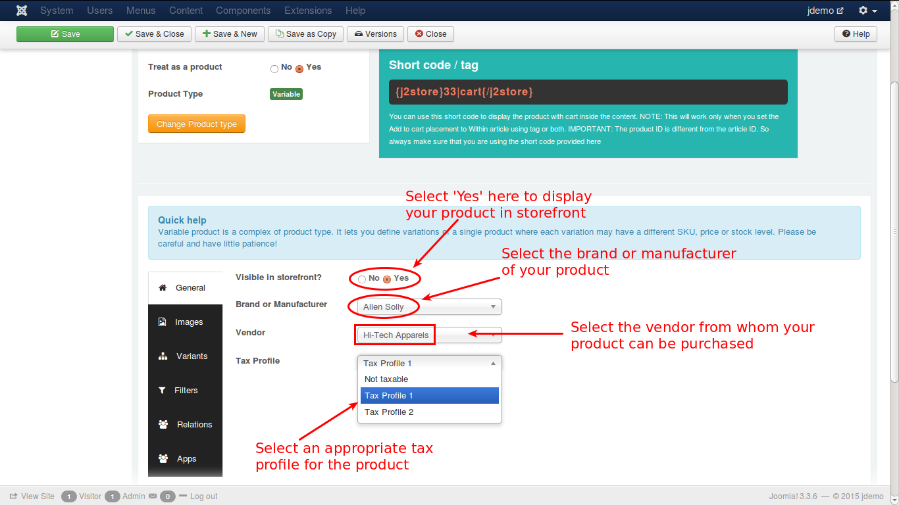
Task: Choose 'Tax Profile 2' from the list
Action: coord(389,412)
